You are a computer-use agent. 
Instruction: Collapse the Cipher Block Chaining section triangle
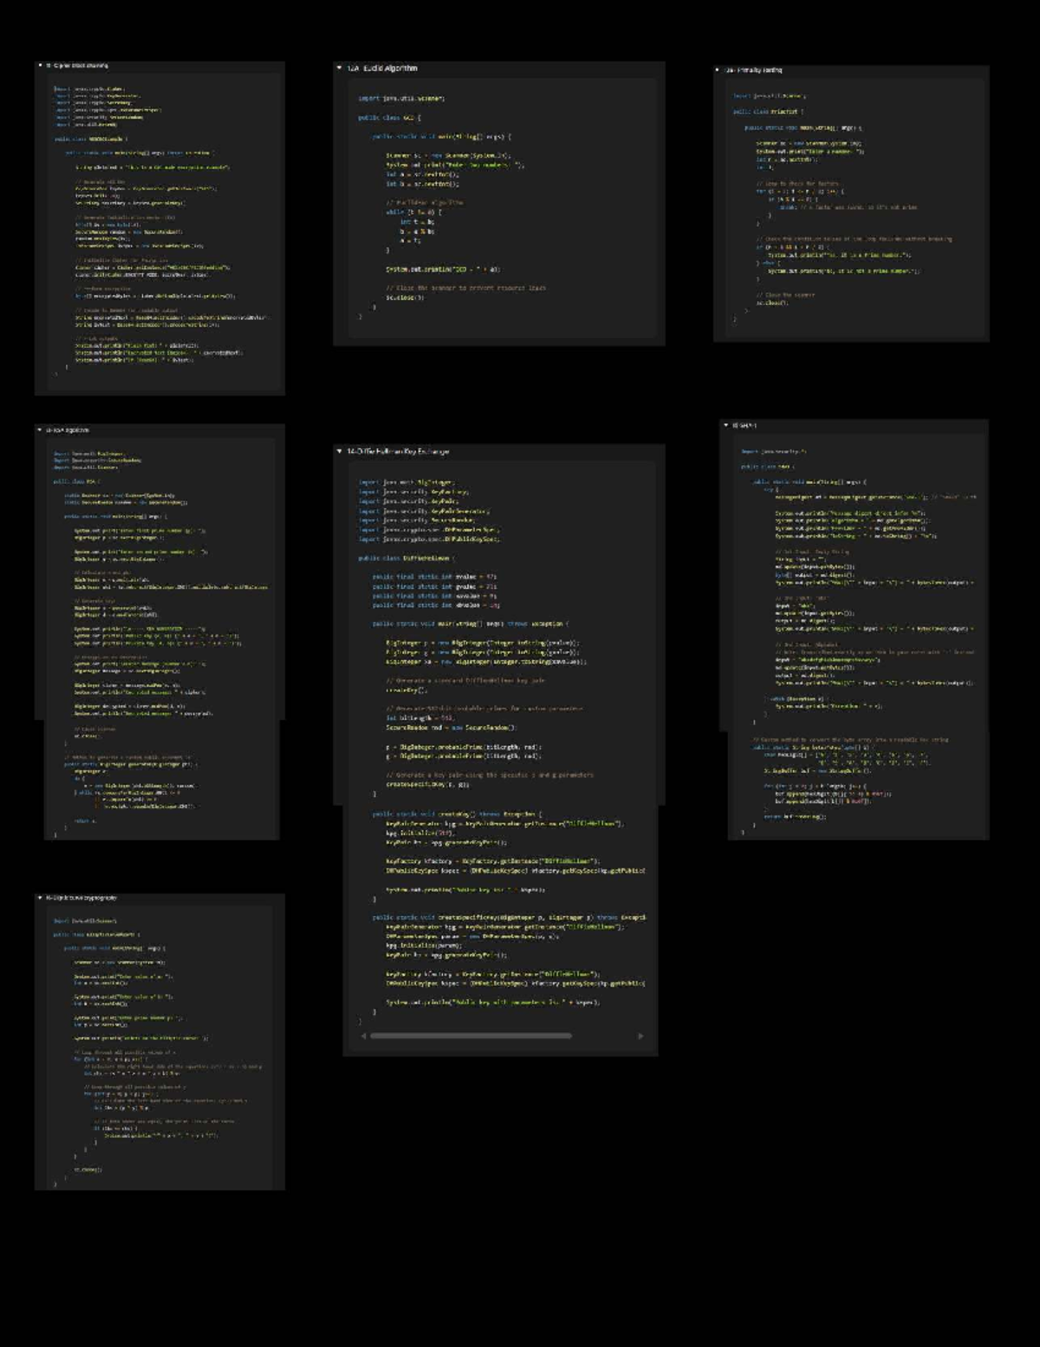pyautogui.click(x=40, y=66)
